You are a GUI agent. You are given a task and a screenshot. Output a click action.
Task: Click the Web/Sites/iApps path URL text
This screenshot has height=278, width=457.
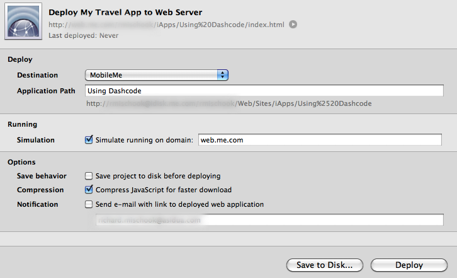pyautogui.click(x=228, y=103)
